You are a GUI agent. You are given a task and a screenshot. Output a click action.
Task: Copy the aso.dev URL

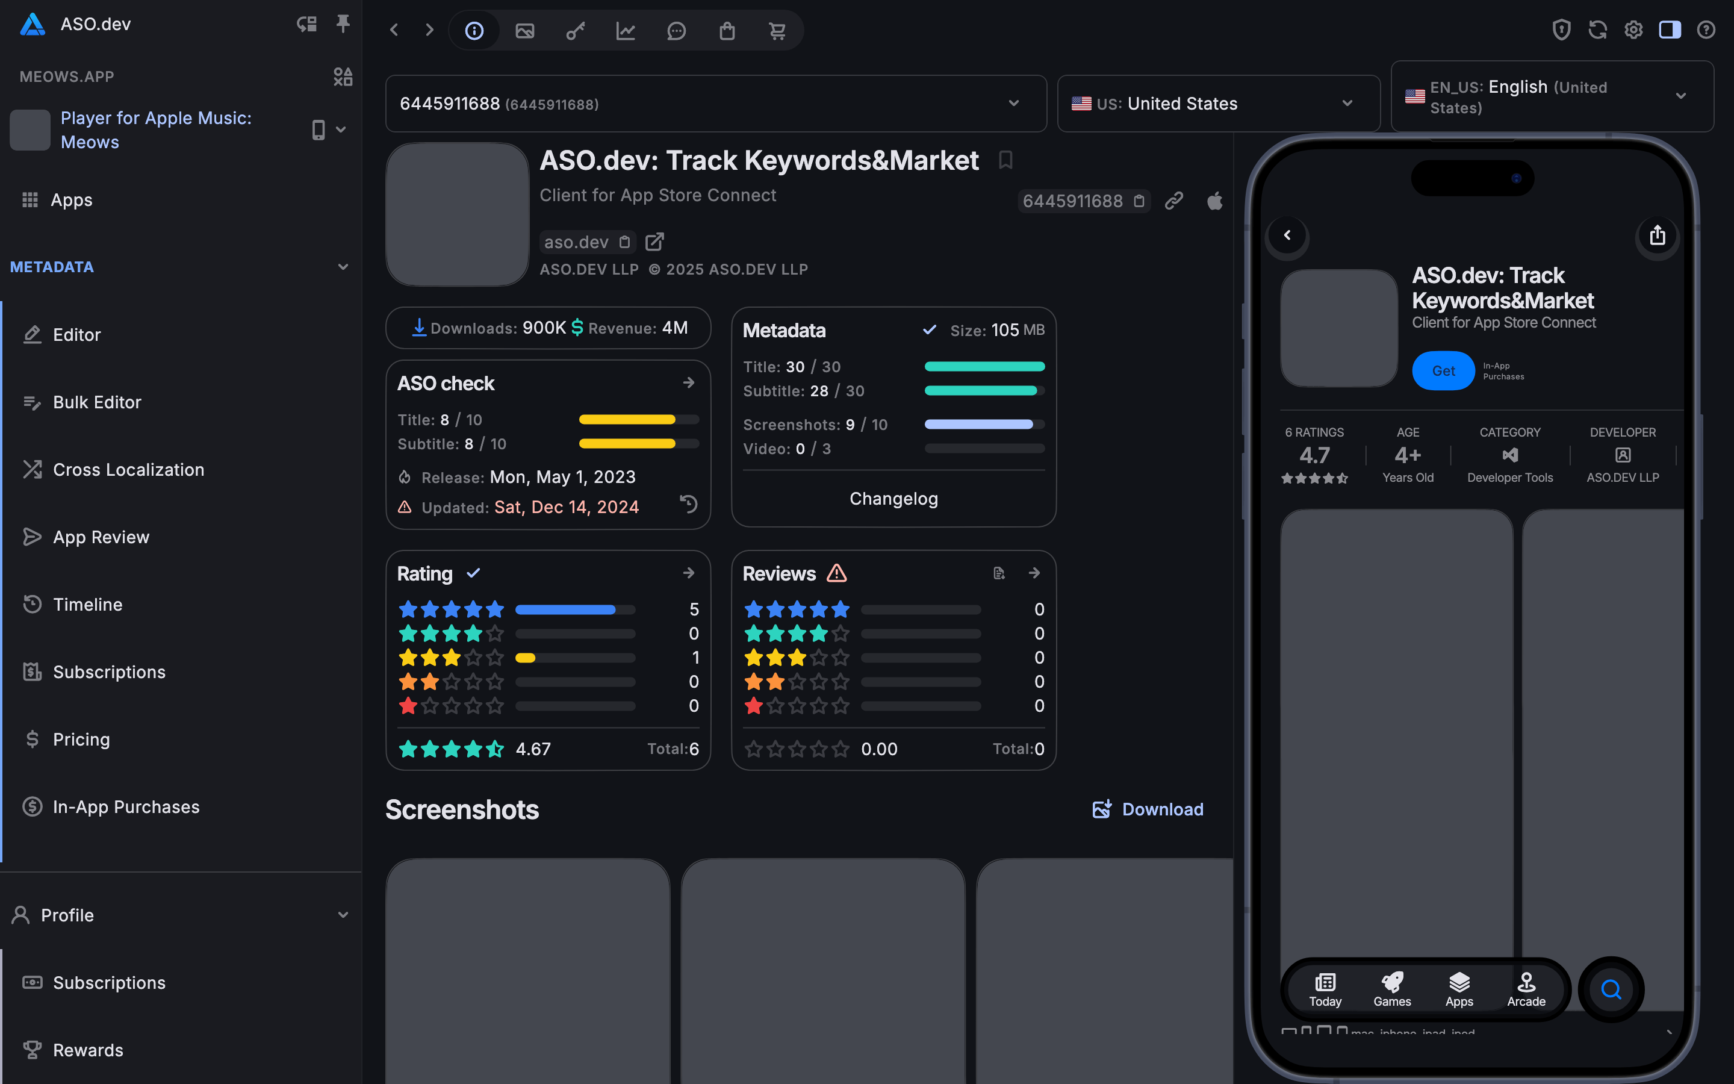pos(625,242)
